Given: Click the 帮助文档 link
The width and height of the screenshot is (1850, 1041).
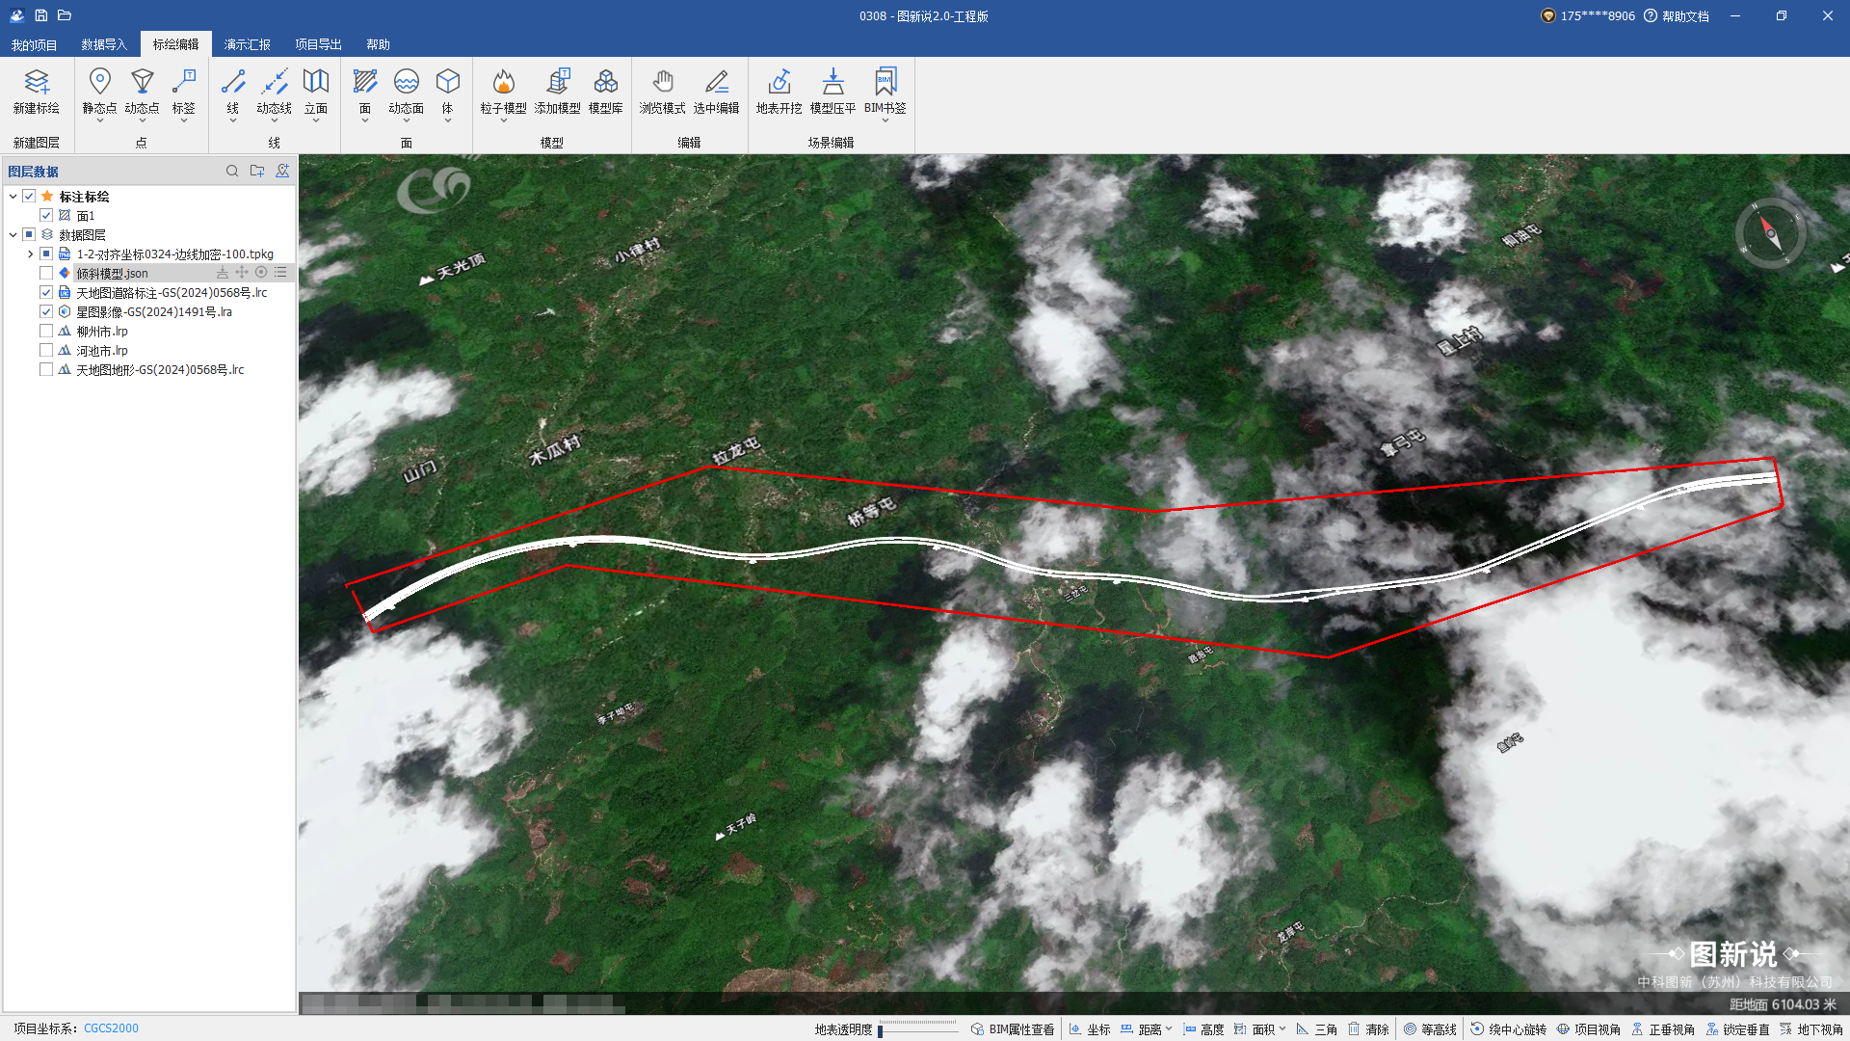Looking at the screenshot, I should (x=1684, y=16).
